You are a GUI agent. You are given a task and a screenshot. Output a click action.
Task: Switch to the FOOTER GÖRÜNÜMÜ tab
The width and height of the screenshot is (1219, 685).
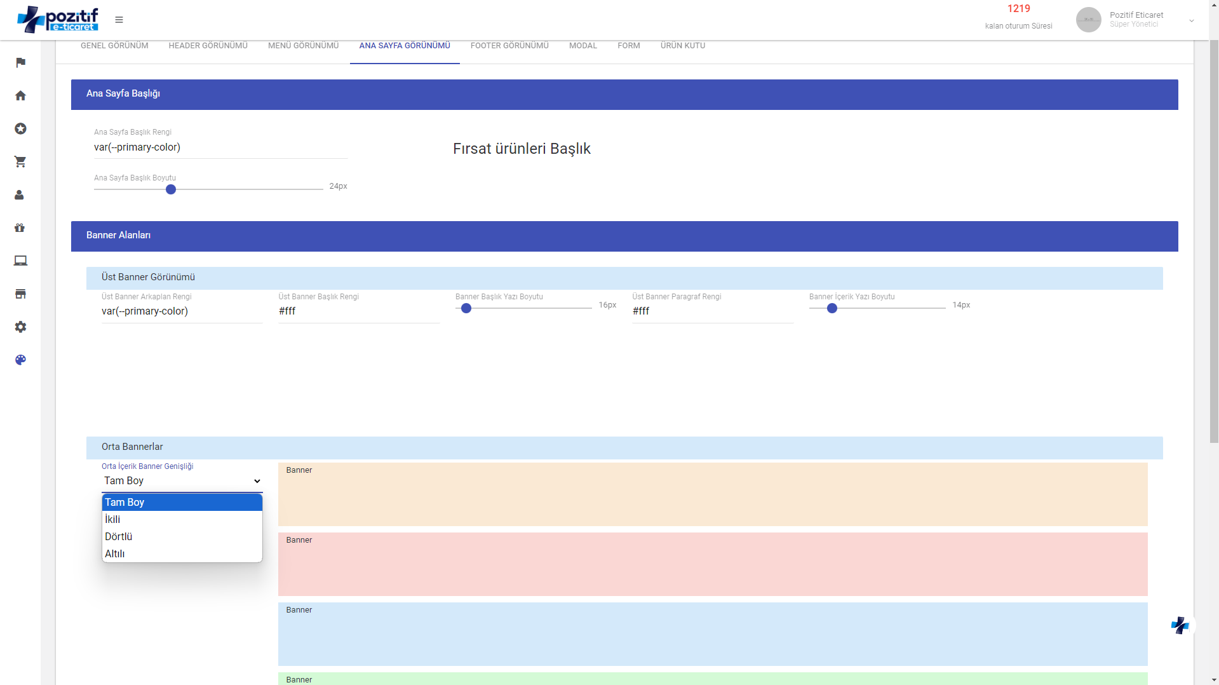(x=509, y=45)
